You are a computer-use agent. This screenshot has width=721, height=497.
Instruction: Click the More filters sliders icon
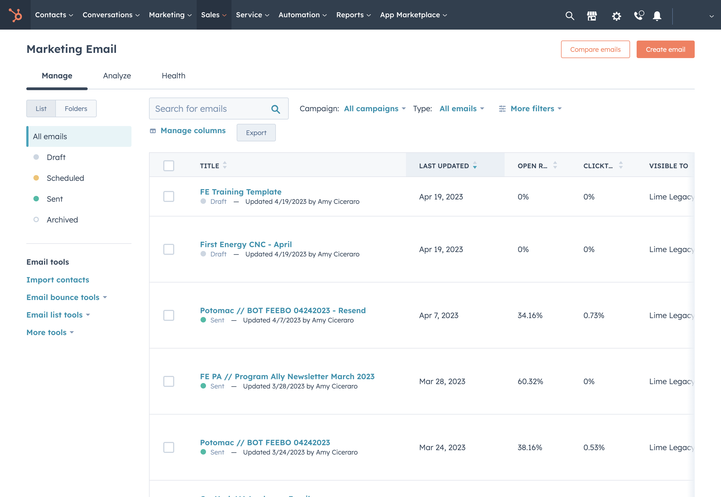(502, 109)
